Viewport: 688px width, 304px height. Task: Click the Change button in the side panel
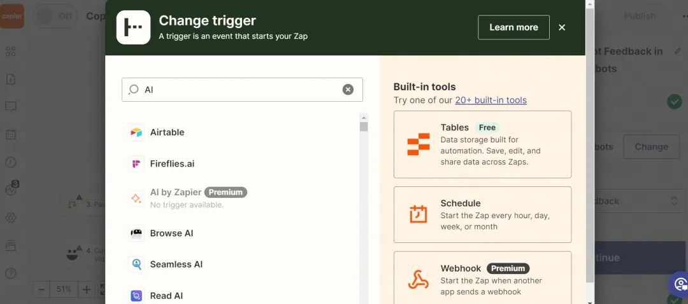click(x=651, y=147)
